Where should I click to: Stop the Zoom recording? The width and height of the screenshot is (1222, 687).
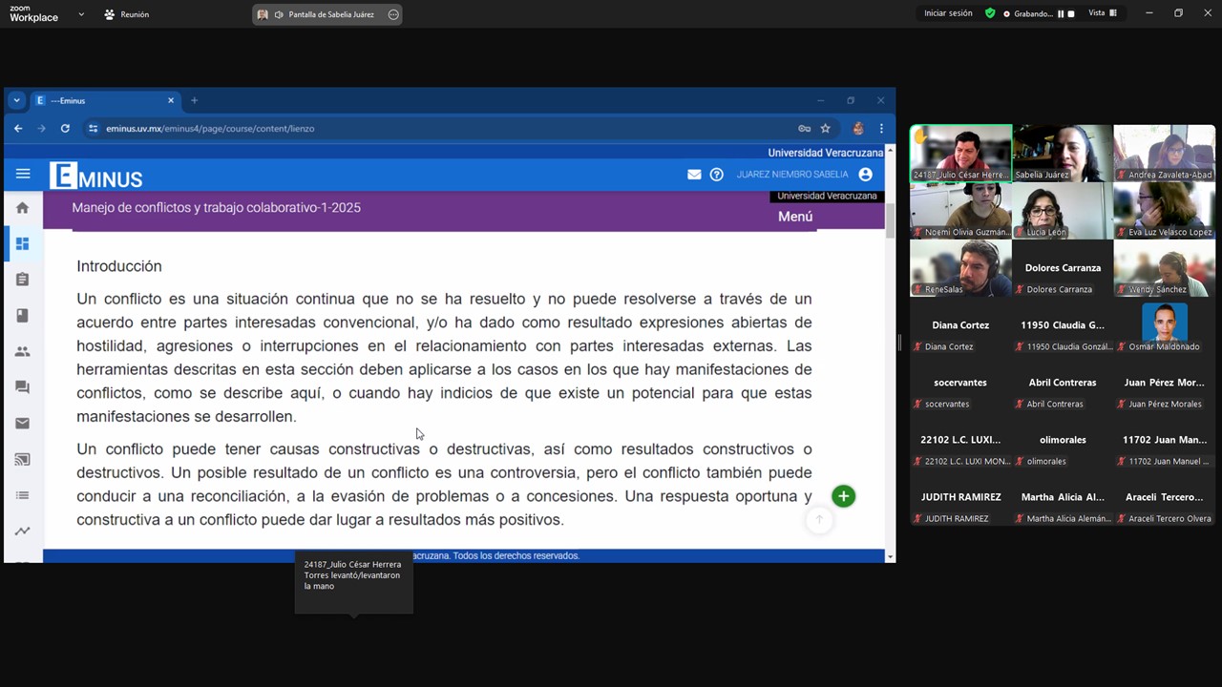tap(1071, 14)
